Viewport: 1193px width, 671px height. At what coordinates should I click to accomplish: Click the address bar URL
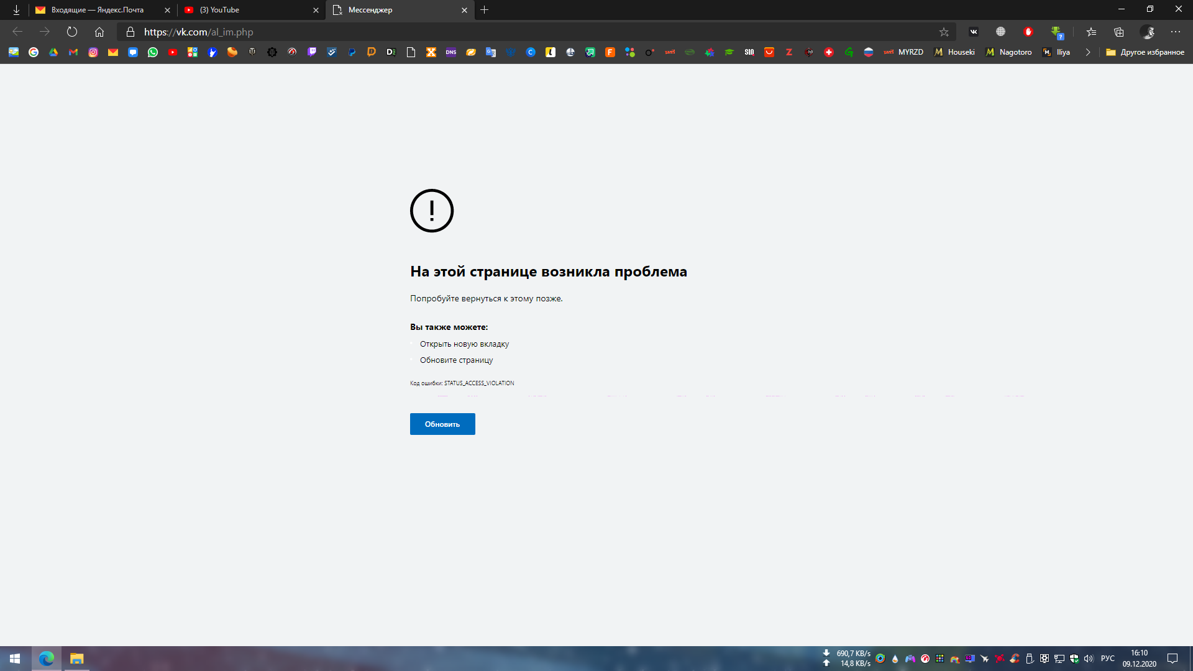(x=199, y=32)
